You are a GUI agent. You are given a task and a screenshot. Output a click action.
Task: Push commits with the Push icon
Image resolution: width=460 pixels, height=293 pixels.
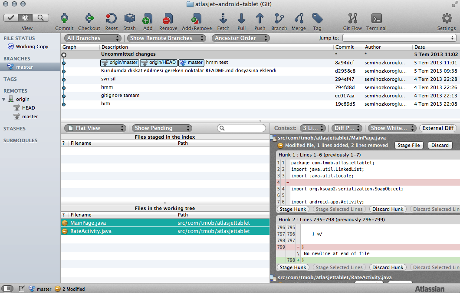click(x=260, y=19)
